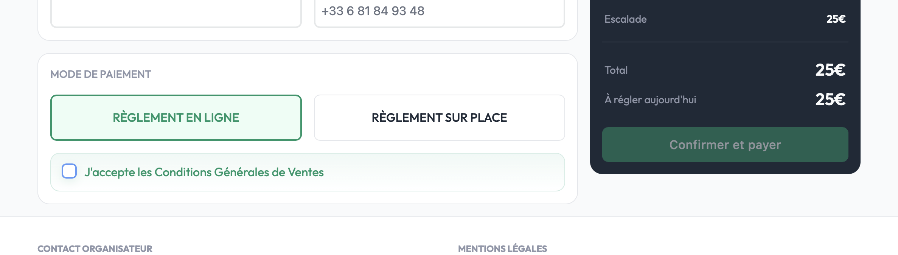This screenshot has width=898, height=255.
Task: Click the phone number input field
Action: [439, 11]
